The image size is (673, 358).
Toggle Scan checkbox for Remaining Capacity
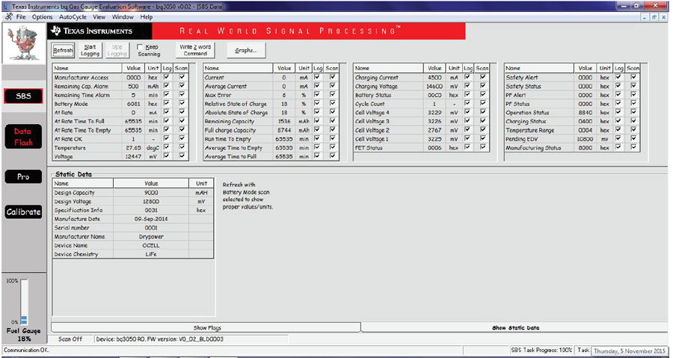pyautogui.click(x=332, y=121)
